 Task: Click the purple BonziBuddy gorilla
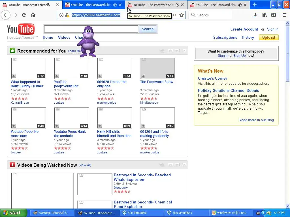(88, 41)
